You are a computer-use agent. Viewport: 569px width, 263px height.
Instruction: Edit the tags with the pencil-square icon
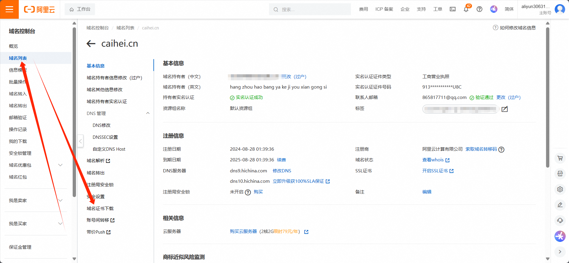(x=505, y=109)
